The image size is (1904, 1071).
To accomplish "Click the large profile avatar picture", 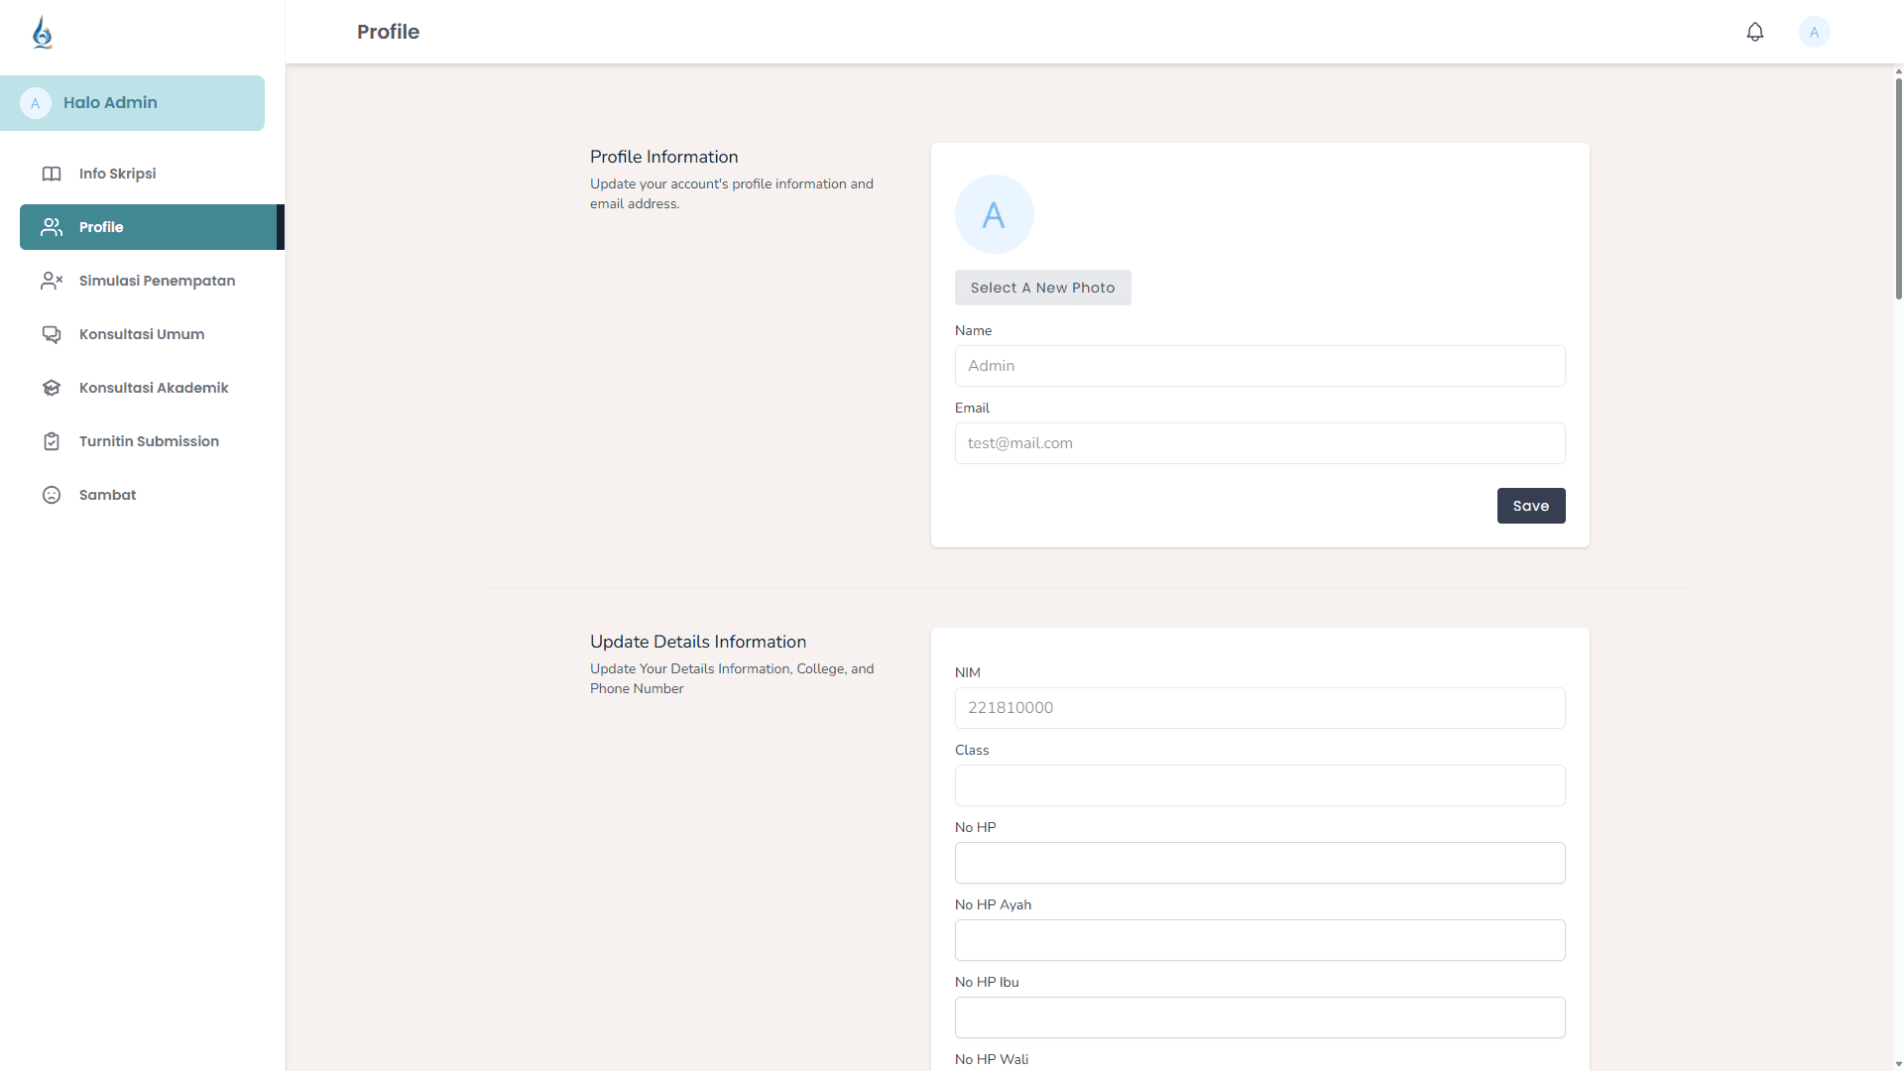I will pos(994,214).
